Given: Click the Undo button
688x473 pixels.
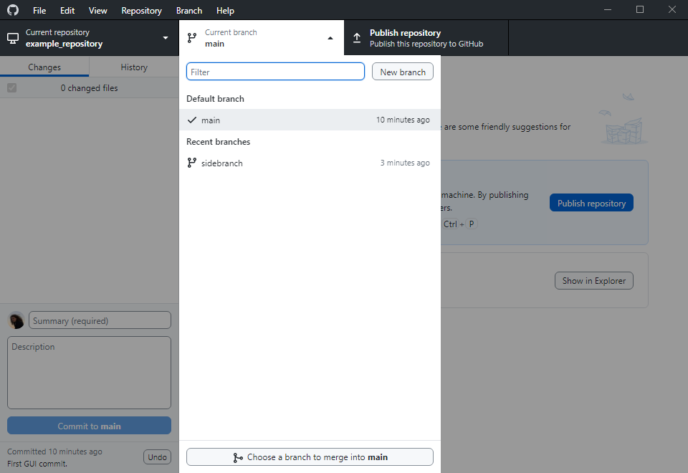Looking at the screenshot, I should (x=157, y=457).
